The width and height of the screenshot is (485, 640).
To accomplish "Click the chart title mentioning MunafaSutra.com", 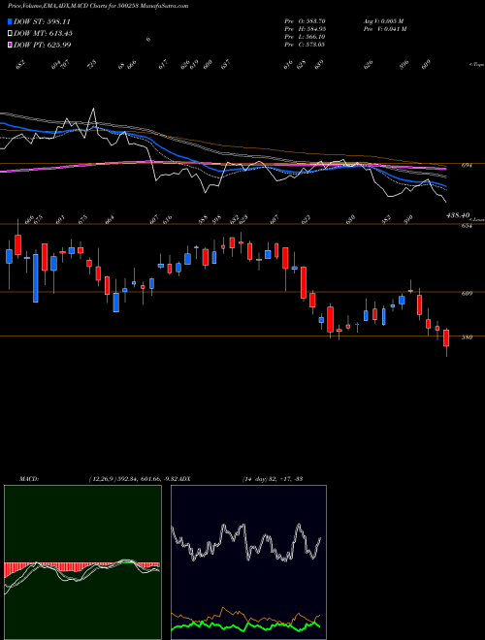I will coord(98,6).
